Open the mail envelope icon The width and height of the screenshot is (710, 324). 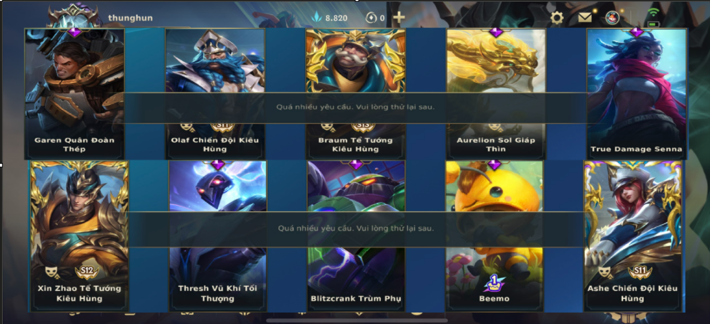click(x=585, y=18)
